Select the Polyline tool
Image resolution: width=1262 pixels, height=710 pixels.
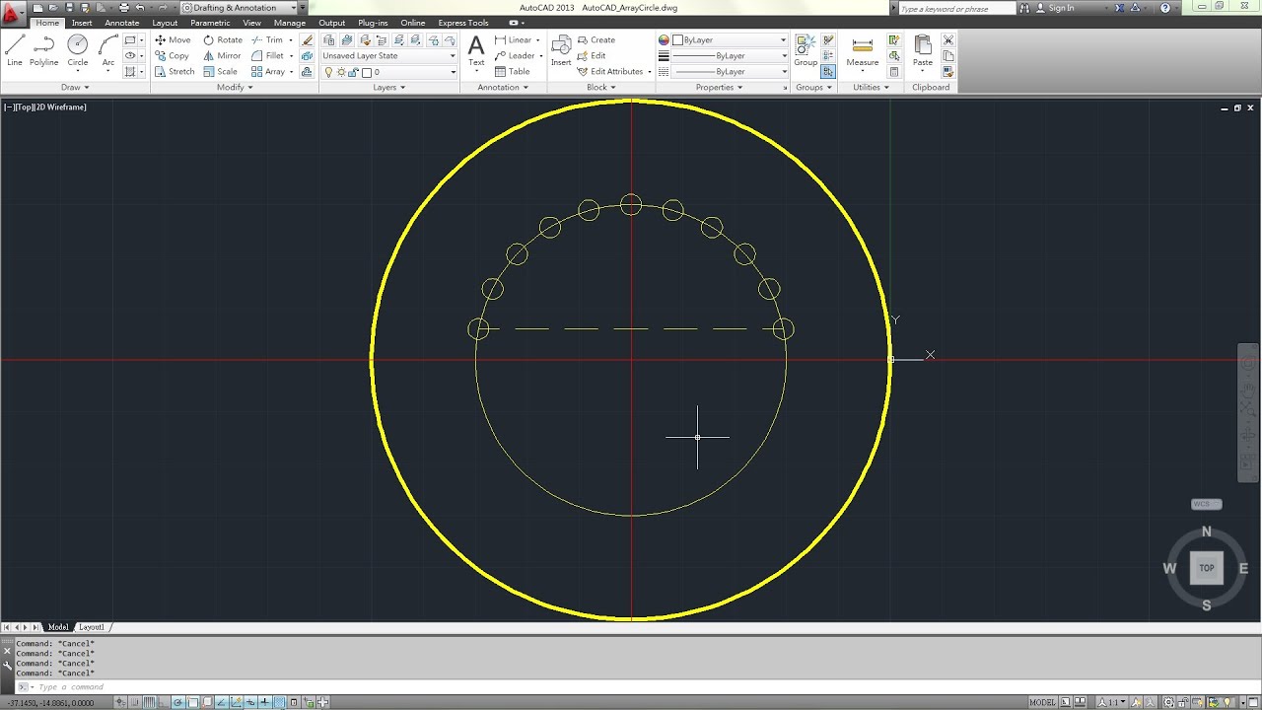pos(43,51)
